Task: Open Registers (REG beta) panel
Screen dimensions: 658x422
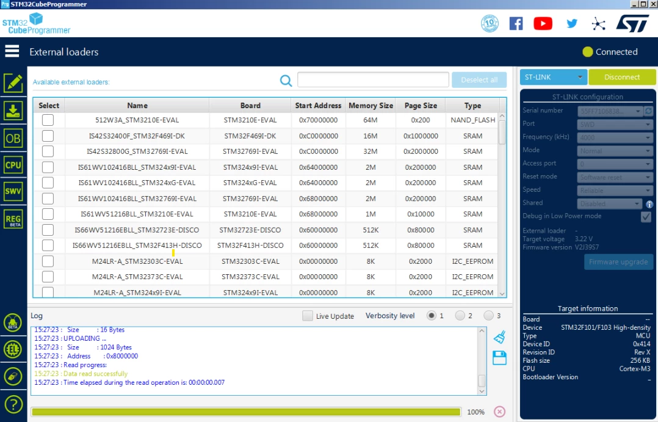Action: (13, 219)
